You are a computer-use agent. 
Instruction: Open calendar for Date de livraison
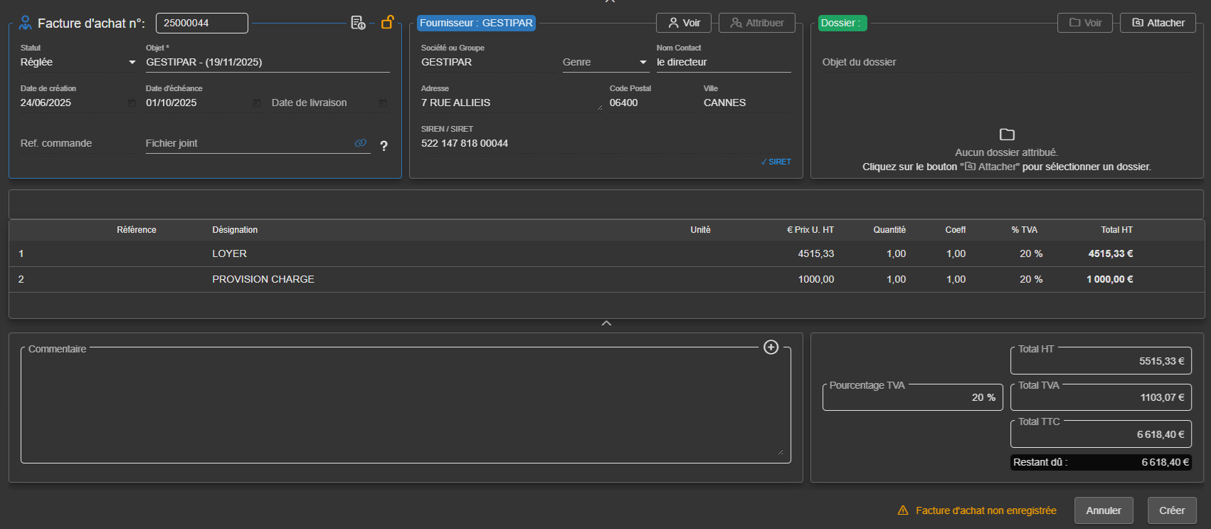[x=382, y=103]
